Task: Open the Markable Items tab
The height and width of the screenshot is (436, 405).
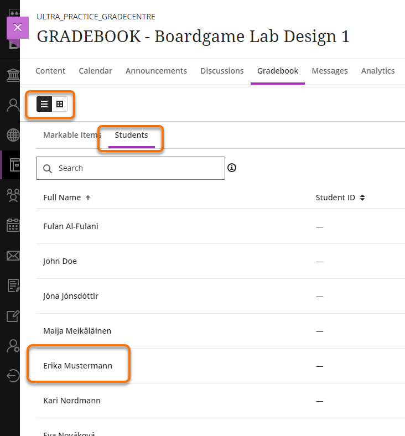Action: pos(72,135)
